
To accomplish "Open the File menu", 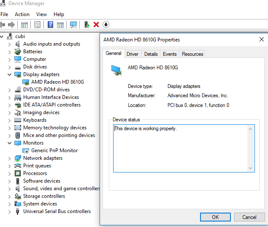I will click(4, 14).
